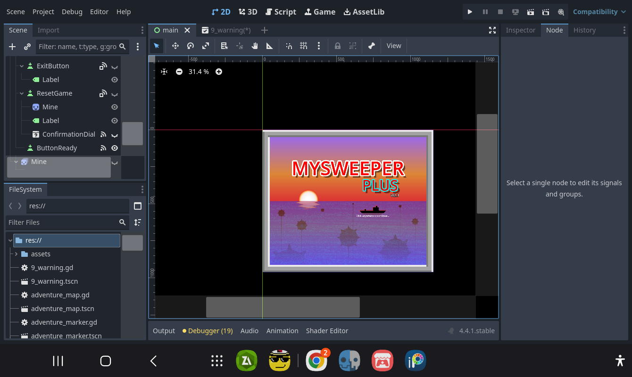
Task: Click the Filter Files search field
Action: [62, 222]
